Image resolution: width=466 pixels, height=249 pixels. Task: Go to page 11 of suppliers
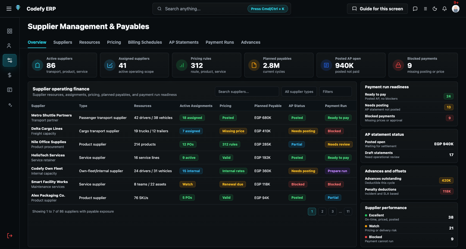[348, 212]
